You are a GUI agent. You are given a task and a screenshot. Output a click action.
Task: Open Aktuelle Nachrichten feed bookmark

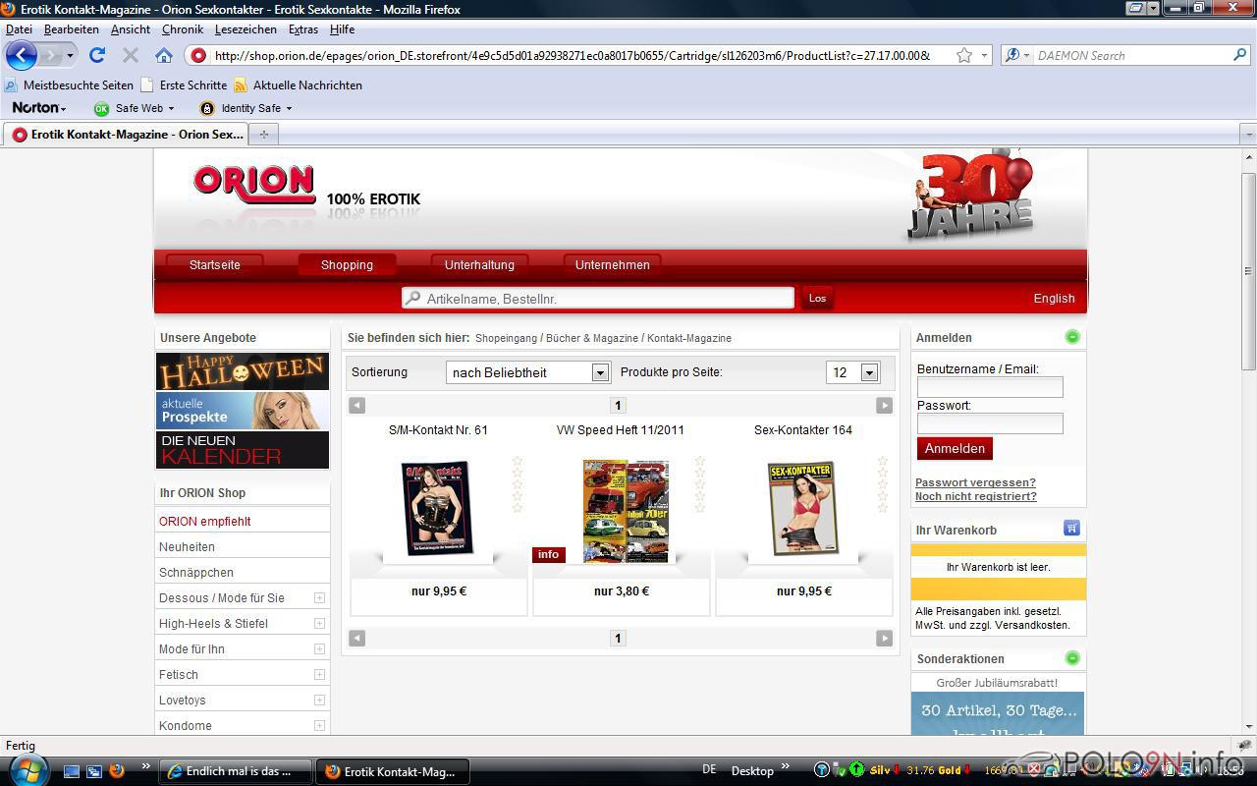coord(298,85)
